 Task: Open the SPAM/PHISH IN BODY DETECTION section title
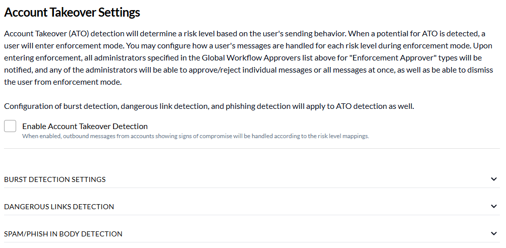point(63,234)
